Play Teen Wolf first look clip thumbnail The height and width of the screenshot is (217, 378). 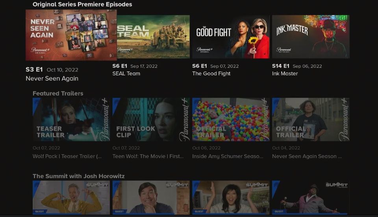151,119
